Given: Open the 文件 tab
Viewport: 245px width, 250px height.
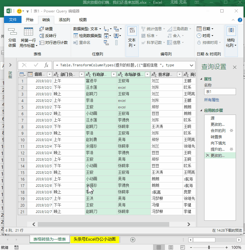Looking at the screenshot, I should click(13, 20).
